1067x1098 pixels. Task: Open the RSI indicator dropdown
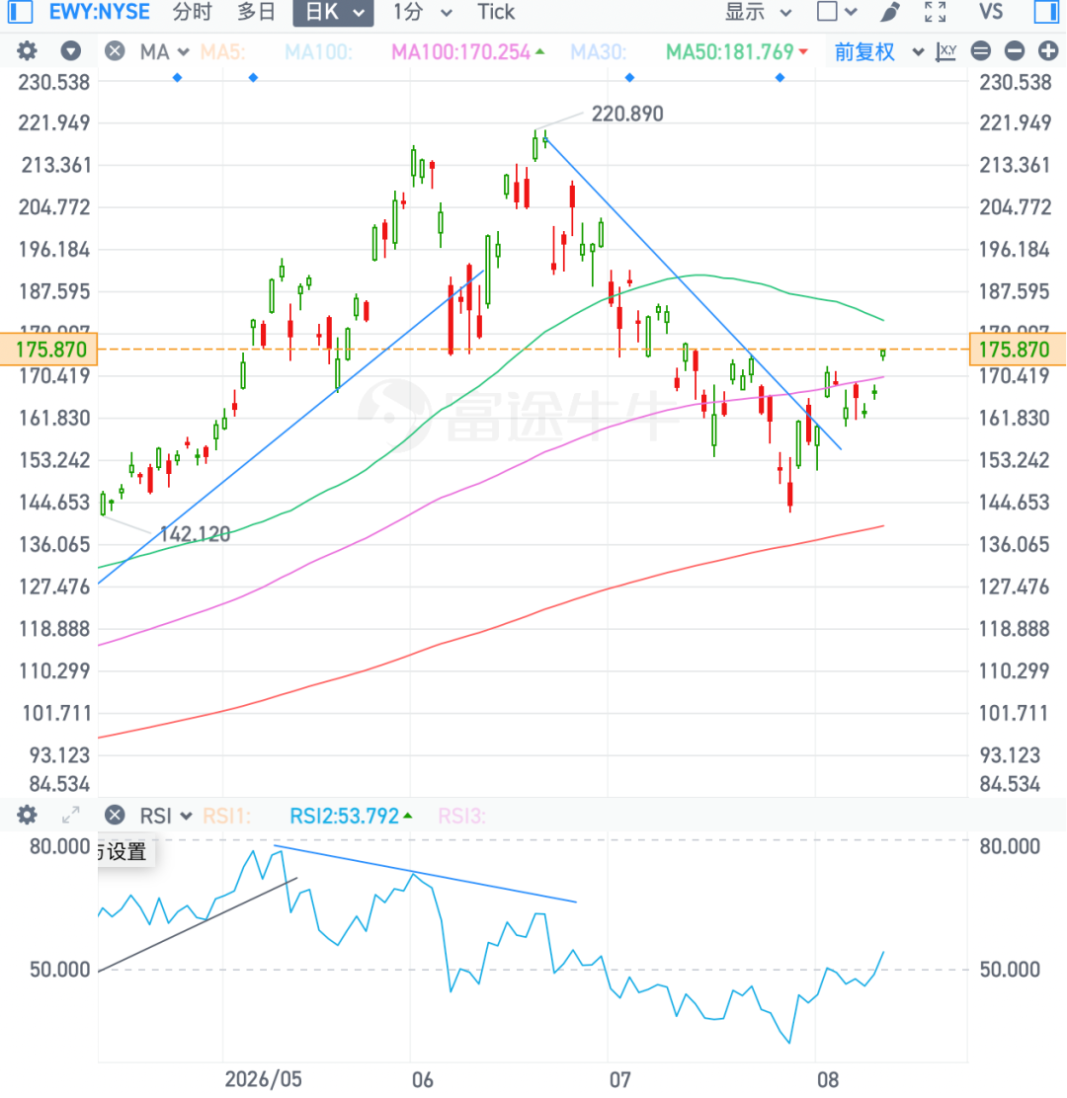click(166, 816)
